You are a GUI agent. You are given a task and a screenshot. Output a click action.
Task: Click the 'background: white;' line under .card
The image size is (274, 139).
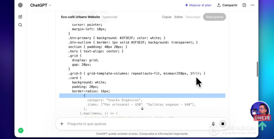click(x=89, y=82)
